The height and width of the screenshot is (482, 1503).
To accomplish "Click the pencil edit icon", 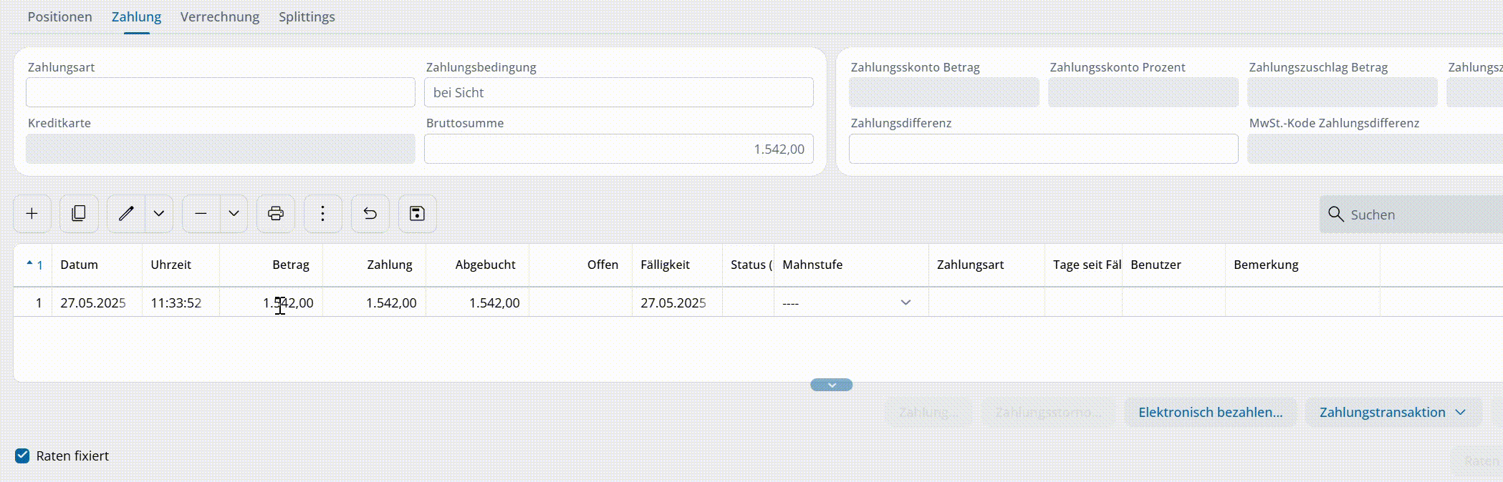I will point(126,214).
